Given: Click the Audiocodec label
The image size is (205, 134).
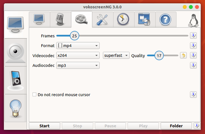Looking at the screenshot, I should click(43, 65).
